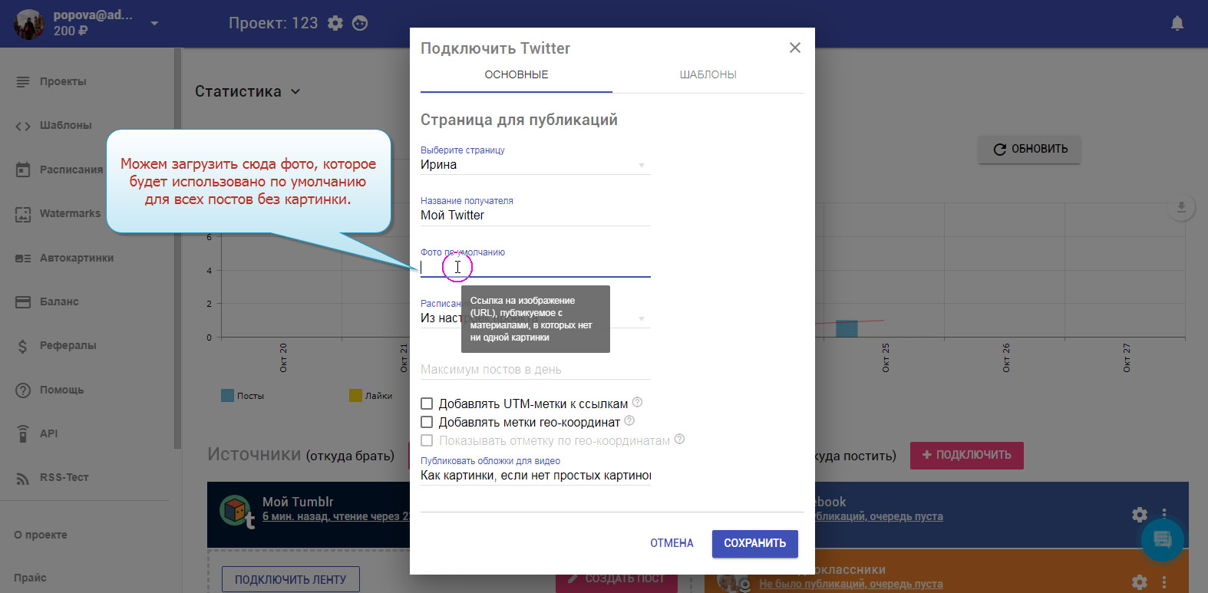Close the Подключить Twitter dialog
Viewport: 1208px width, 593px height.
click(795, 48)
